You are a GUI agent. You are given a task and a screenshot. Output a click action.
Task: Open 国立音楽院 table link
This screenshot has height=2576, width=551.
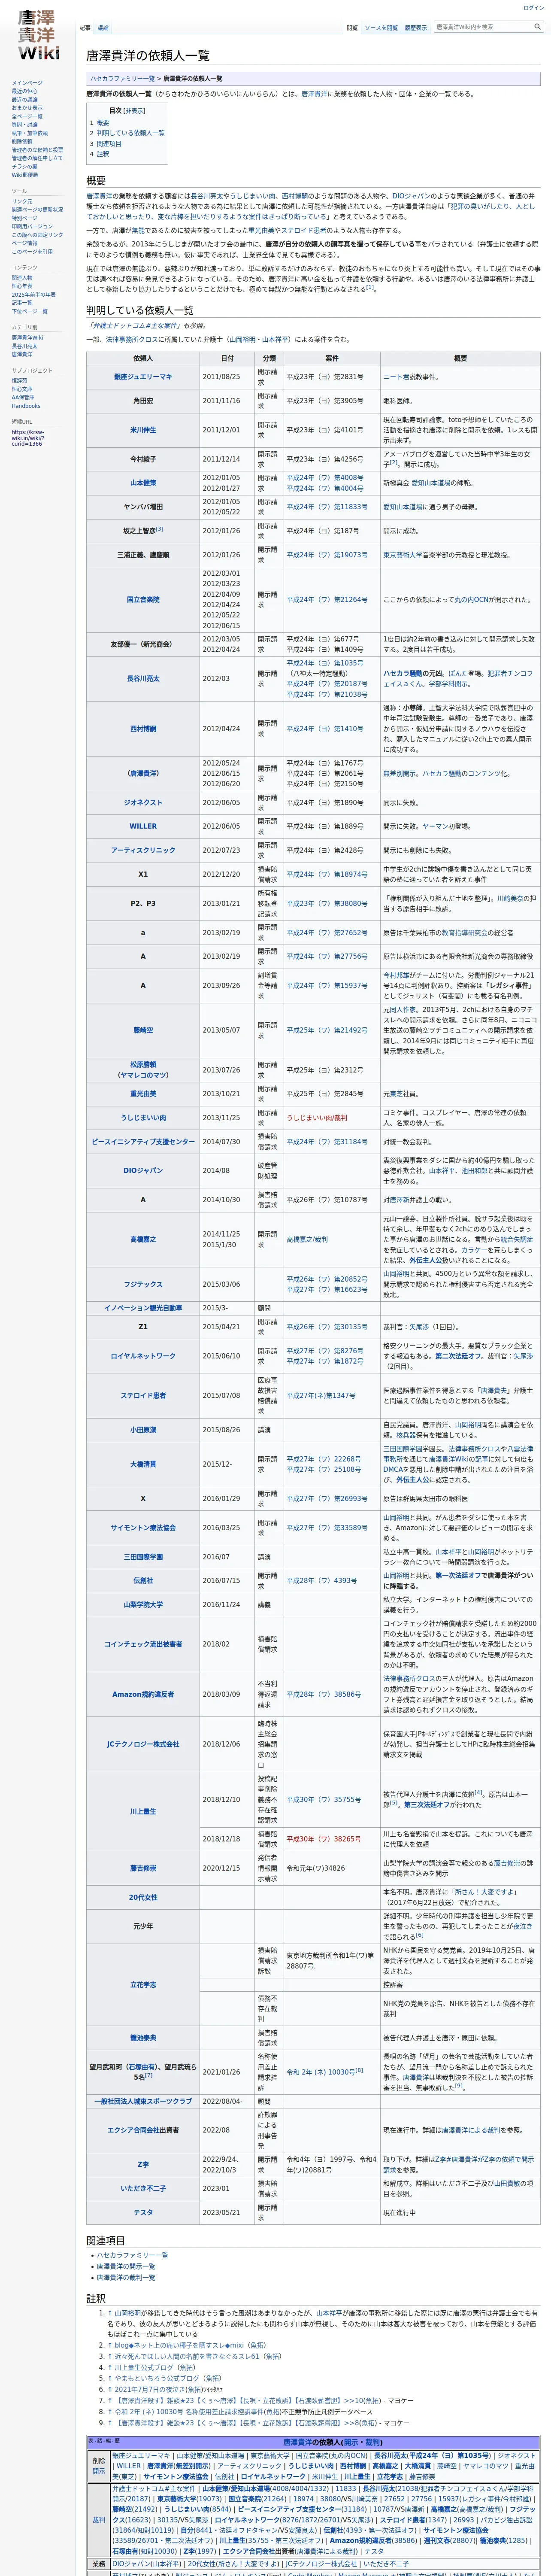tap(143, 600)
